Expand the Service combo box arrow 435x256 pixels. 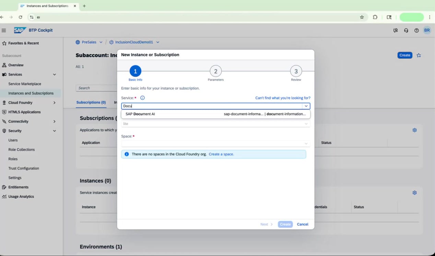[306, 106]
